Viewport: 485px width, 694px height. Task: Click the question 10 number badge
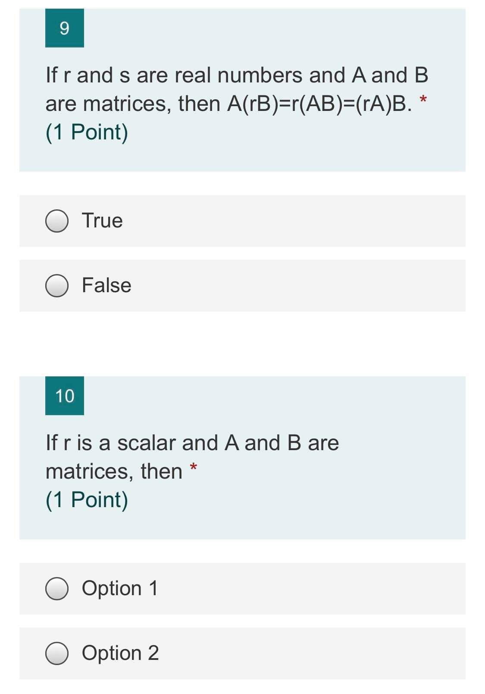coord(65,396)
